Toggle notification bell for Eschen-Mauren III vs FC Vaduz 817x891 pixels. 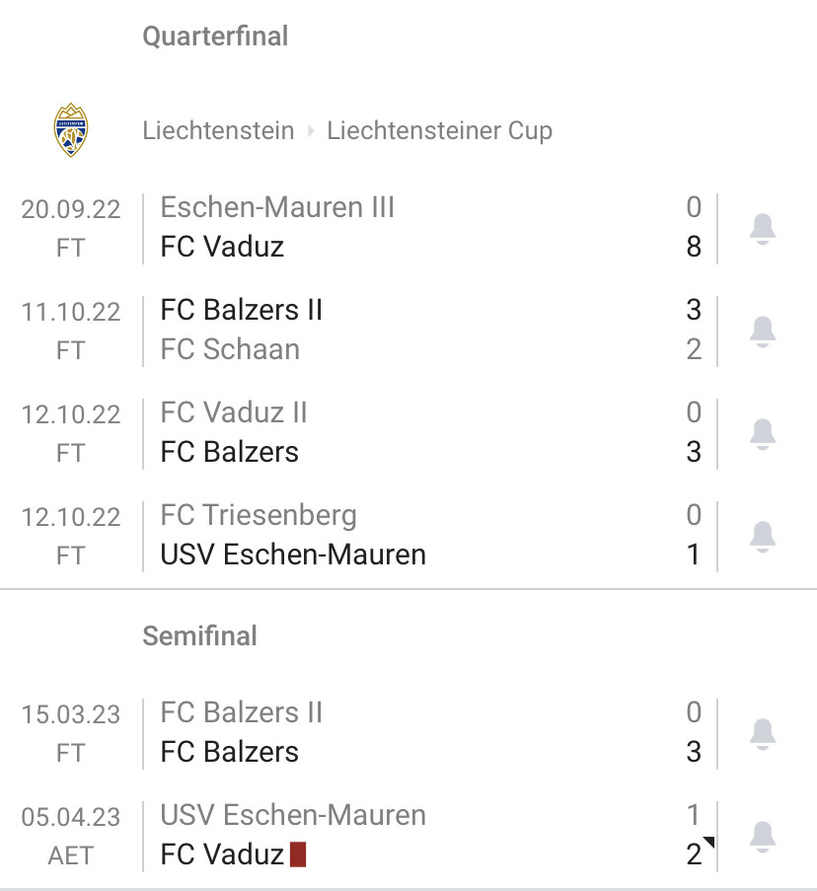click(763, 229)
